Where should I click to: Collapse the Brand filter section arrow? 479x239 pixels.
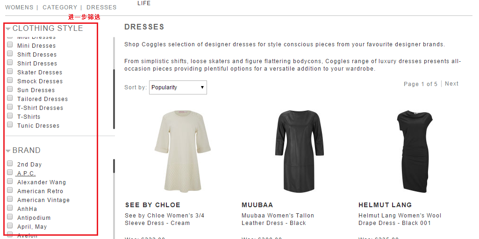[8, 151]
